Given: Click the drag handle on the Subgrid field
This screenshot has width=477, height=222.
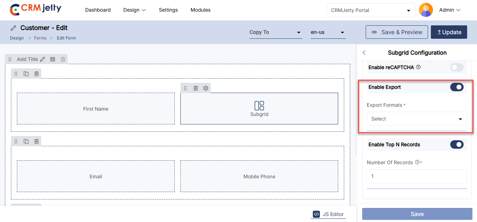Looking at the screenshot, I should pyautogui.click(x=185, y=88).
